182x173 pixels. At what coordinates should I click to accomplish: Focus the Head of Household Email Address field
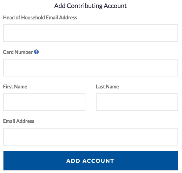click(91, 33)
